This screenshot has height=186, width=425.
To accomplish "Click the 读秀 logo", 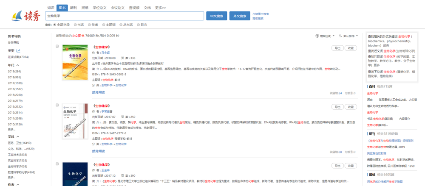I will (26, 16).
